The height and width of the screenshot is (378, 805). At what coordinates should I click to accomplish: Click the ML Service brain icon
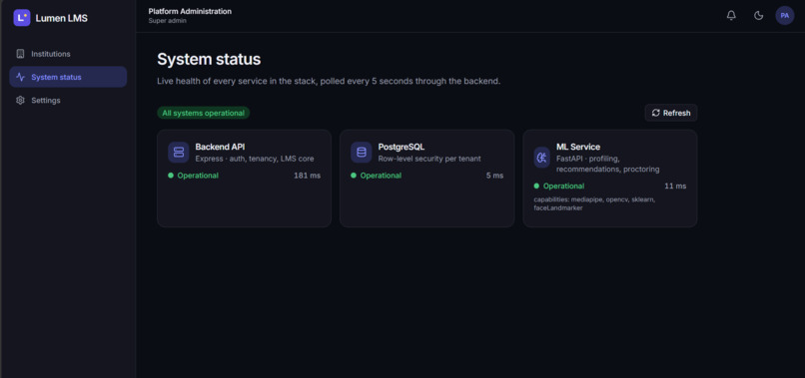[541, 158]
